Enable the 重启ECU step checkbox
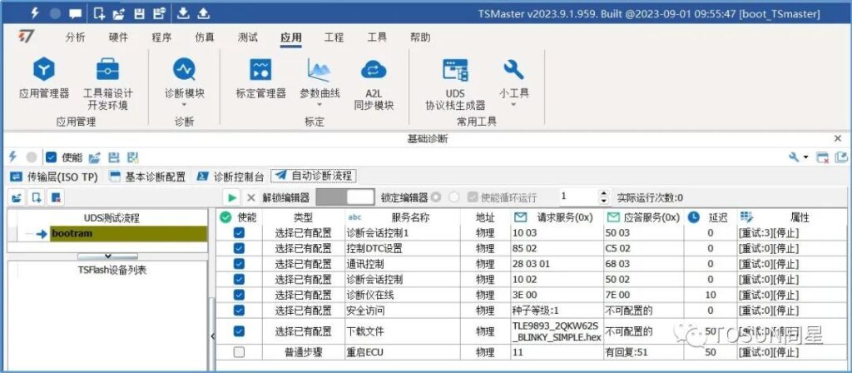 point(239,352)
